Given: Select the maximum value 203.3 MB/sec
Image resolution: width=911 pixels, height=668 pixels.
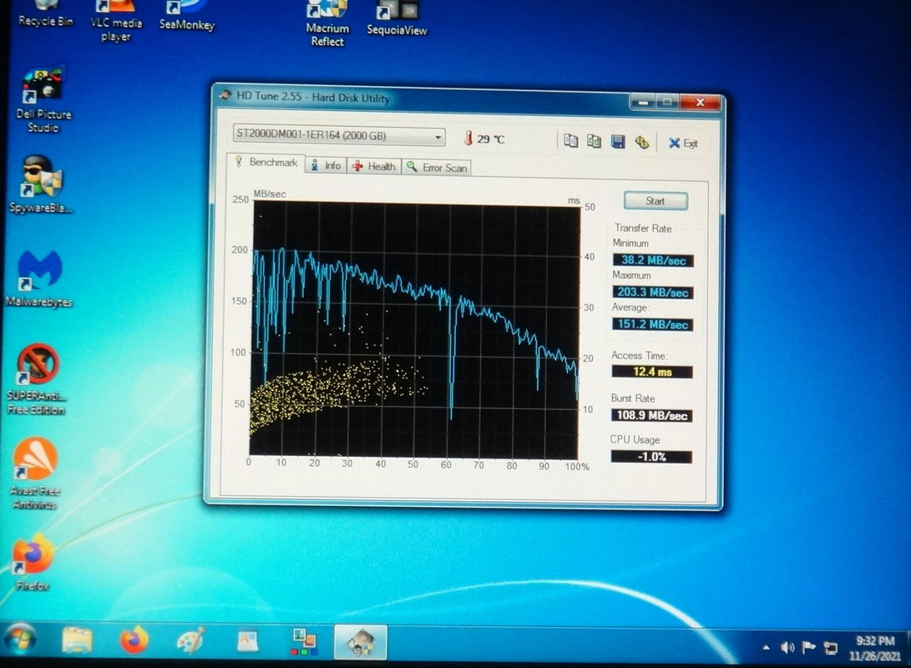Looking at the screenshot, I should [652, 292].
